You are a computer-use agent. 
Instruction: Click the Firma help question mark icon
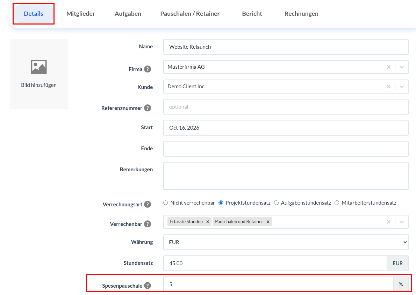pyautogui.click(x=148, y=69)
